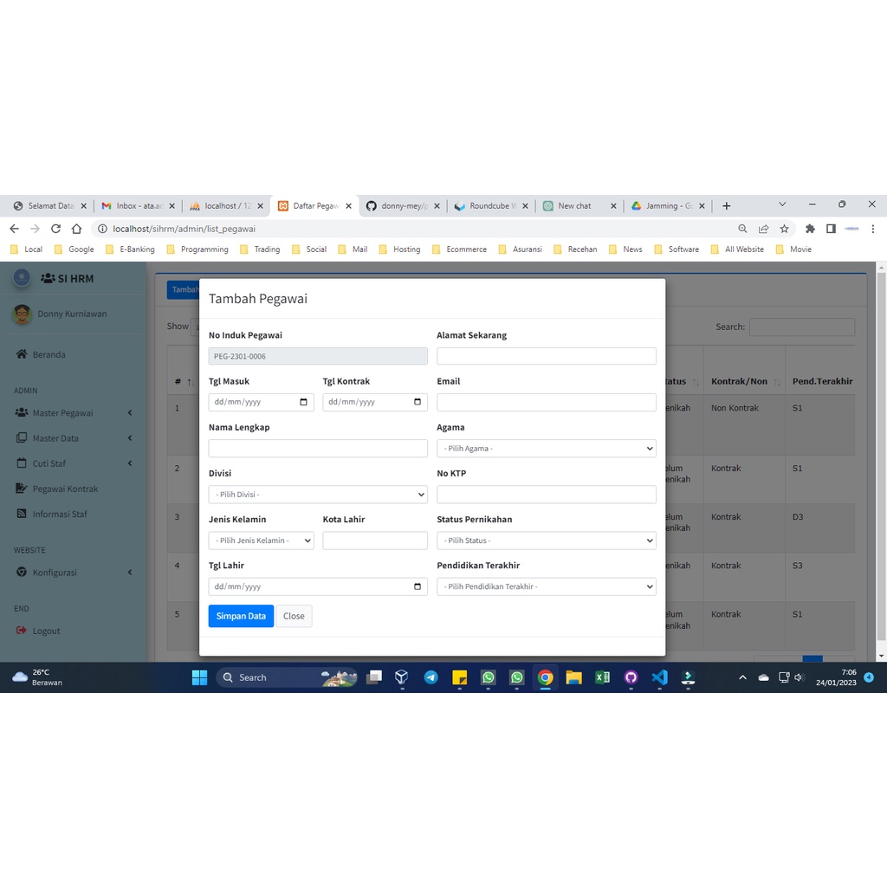Open the Pilih Status pernikahan dropdown
The width and height of the screenshot is (887, 887).
point(546,541)
